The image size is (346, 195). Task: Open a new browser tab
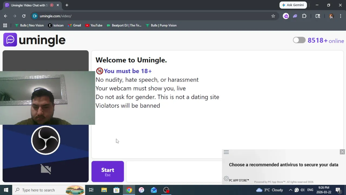67,5
